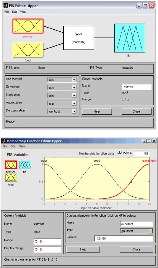Screen dimensions: 158x268
Task: Open File menu in FIS Editor
Action: pos(6,12)
